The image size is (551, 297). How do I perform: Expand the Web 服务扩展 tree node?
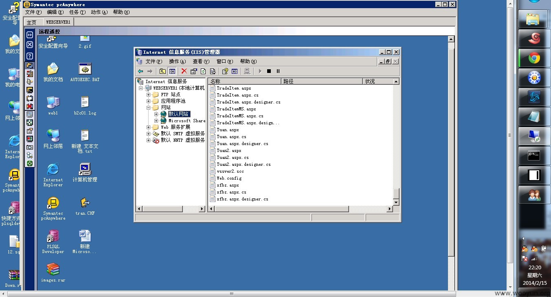[148, 127]
